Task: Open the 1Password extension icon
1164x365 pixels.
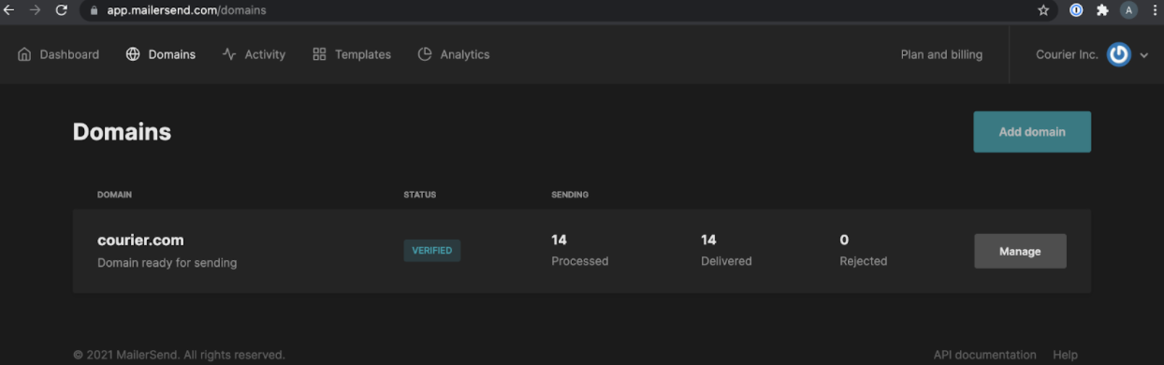Action: click(1076, 10)
